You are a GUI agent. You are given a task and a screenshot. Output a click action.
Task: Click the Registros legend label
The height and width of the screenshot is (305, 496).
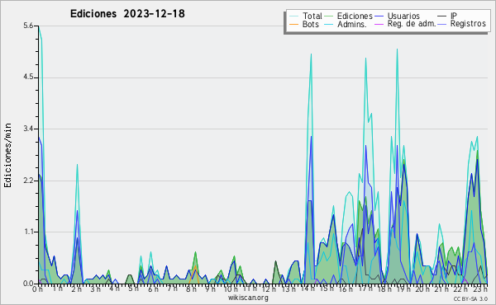point(468,24)
